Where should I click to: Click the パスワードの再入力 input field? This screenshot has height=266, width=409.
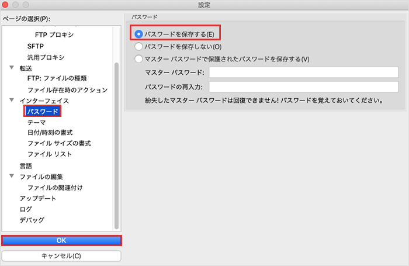303,87
